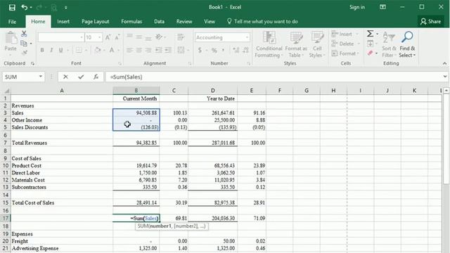Save the workbook with the disk icon
The image size is (450, 253).
pyautogui.click(x=12, y=8)
